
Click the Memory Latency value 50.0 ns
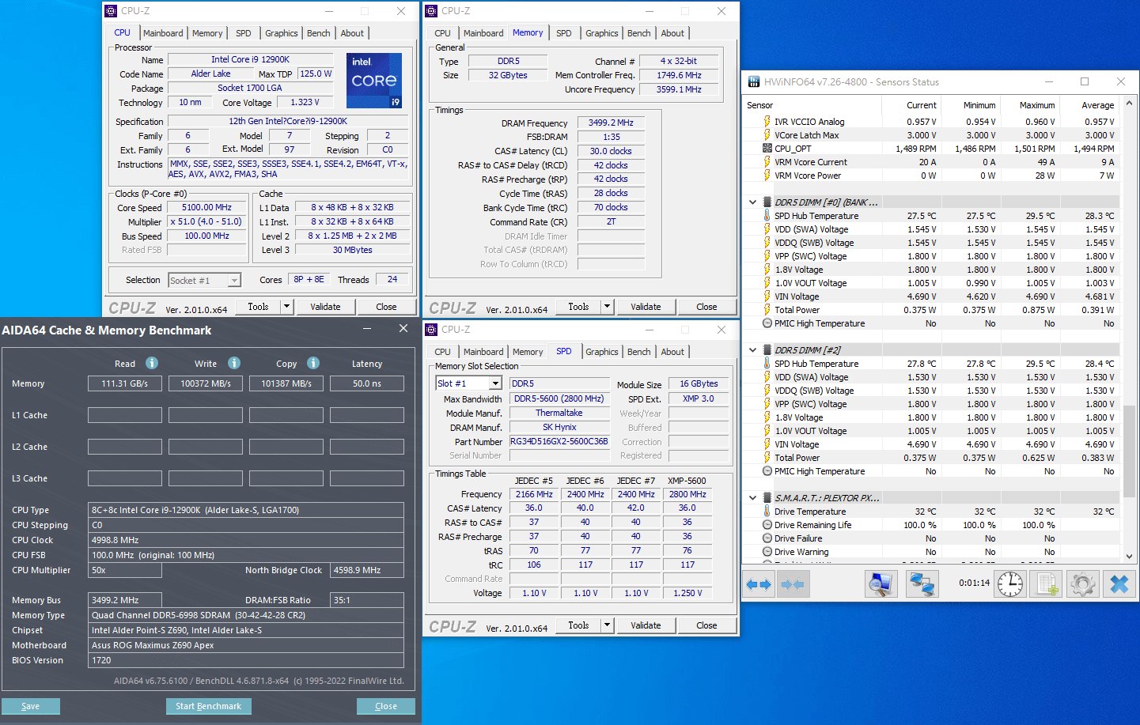367,383
